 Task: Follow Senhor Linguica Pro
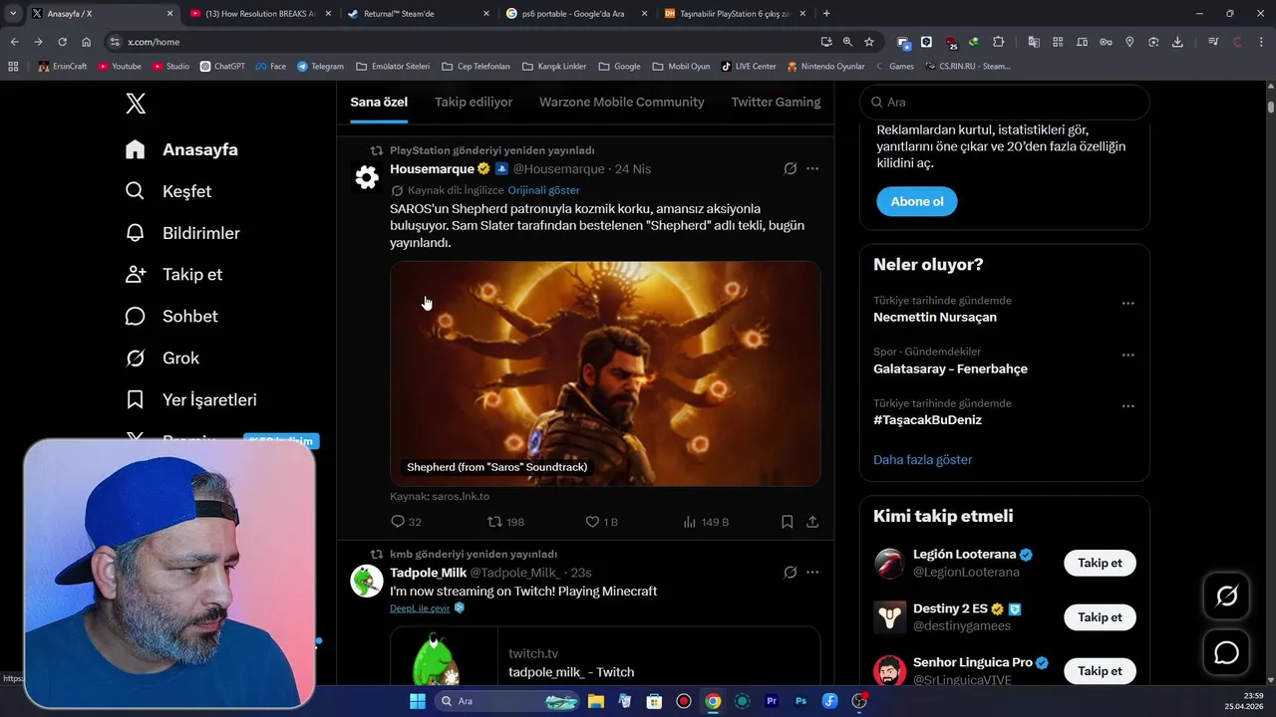tap(1101, 670)
